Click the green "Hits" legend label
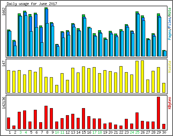This screenshot has width=173, height=136. click(170, 12)
